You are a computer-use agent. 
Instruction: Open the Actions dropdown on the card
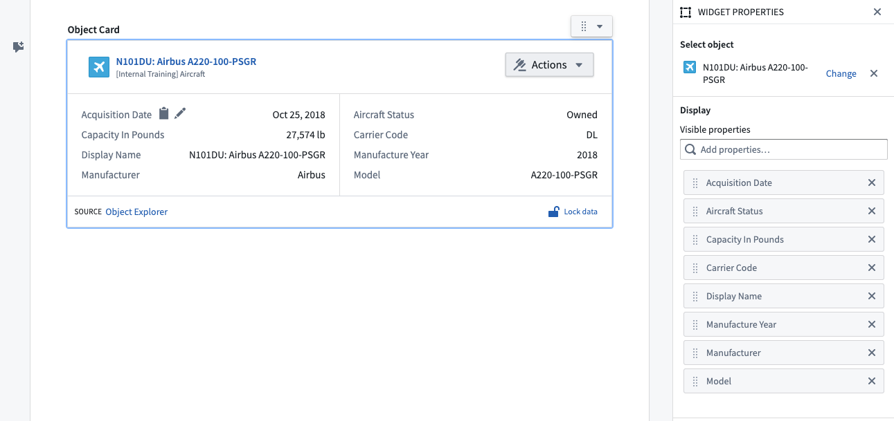[549, 65]
